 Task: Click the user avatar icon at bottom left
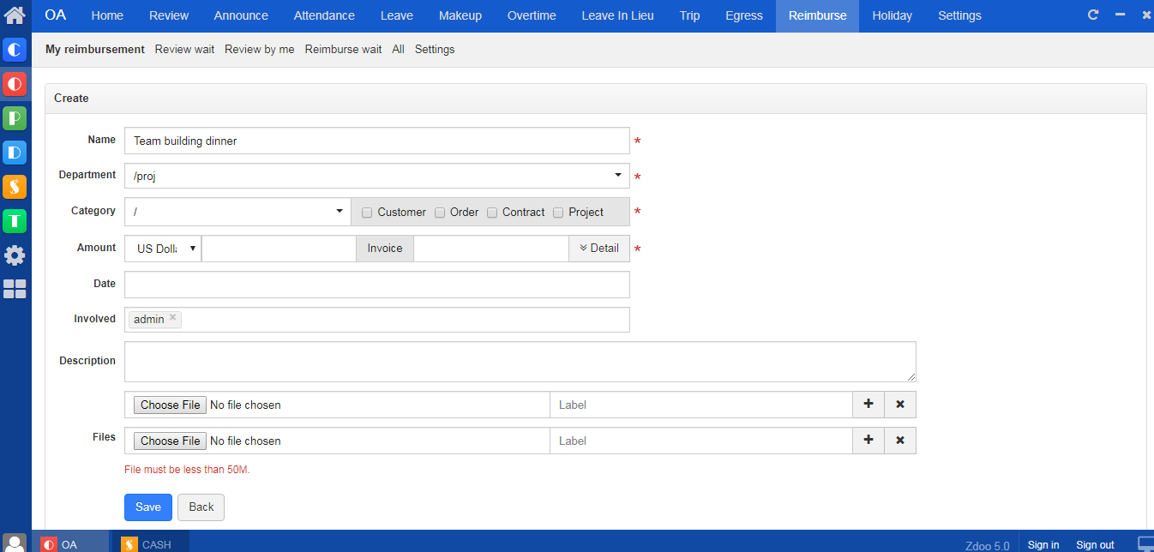pyautogui.click(x=15, y=543)
